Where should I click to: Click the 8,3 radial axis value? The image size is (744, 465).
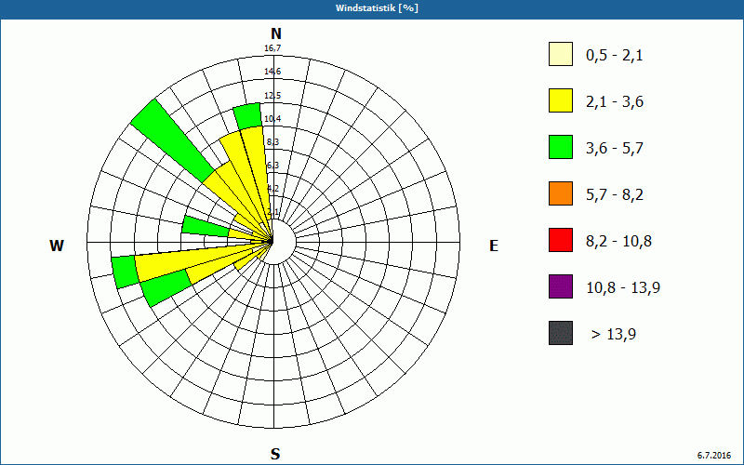tap(272, 142)
